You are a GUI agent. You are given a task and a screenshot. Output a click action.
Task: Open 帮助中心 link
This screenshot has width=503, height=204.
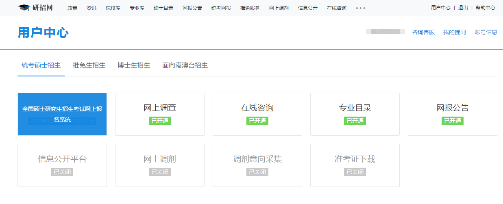[485, 8]
